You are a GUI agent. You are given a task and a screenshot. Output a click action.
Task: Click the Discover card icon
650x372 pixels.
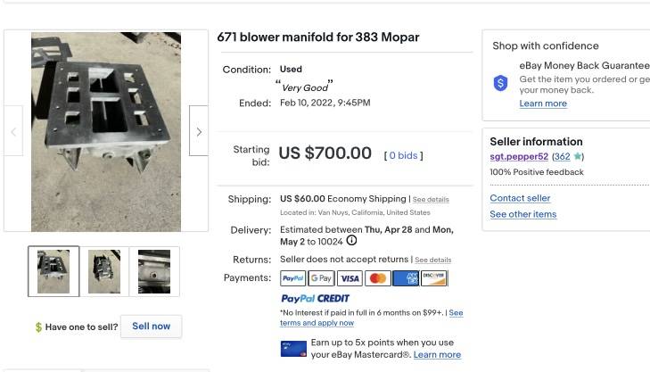434,278
